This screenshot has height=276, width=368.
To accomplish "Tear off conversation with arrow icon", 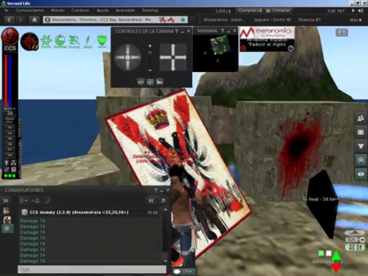I will coord(163,200).
